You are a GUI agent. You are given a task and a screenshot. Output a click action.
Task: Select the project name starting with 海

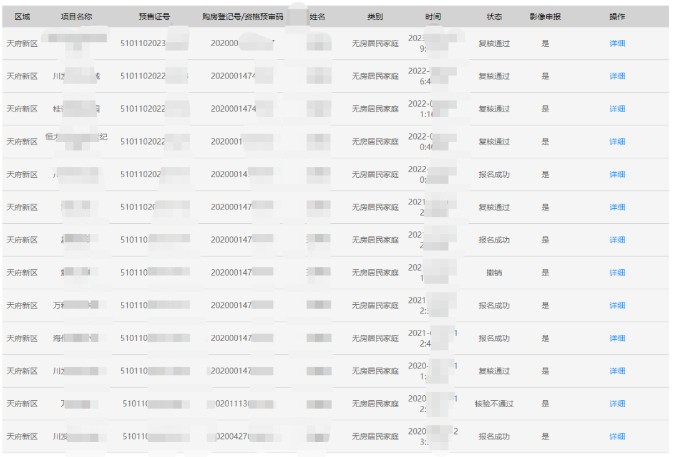[x=76, y=339]
